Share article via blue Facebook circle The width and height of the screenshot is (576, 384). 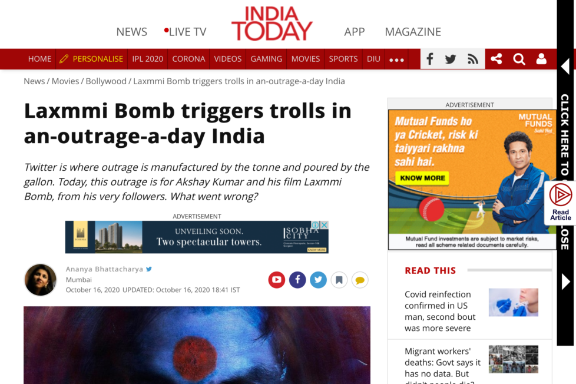click(297, 280)
